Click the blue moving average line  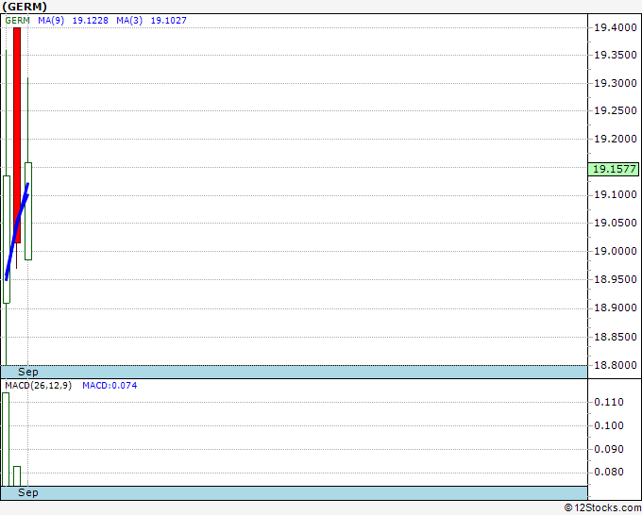pos(17,231)
